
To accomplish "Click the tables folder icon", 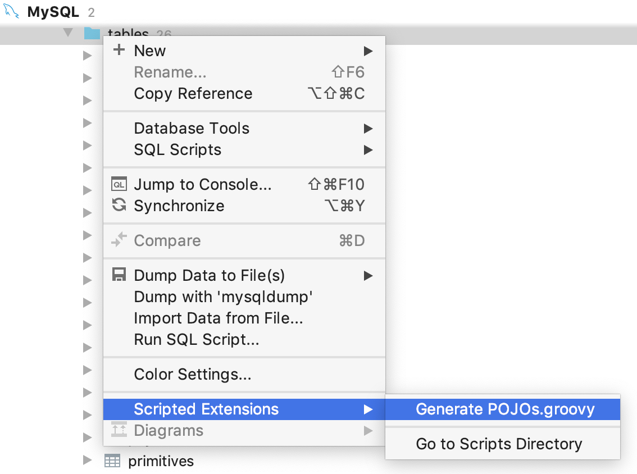I will [92, 34].
